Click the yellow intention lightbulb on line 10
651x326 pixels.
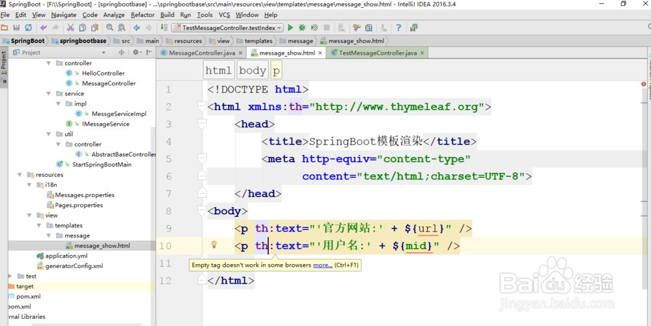tap(214, 245)
